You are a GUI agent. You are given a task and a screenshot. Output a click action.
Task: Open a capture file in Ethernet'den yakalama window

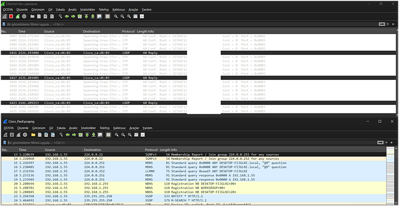pyautogui.click(x=32, y=17)
